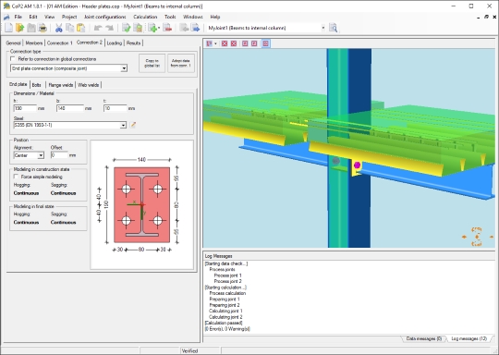Image resolution: width=499 pixels, height=355 pixels.
Task: Click the Offset input field
Action: click(x=59, y=155)
